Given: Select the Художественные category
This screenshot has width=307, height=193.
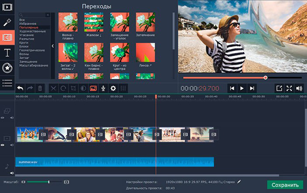Looking at the screenshot, I should click(32, 31).
